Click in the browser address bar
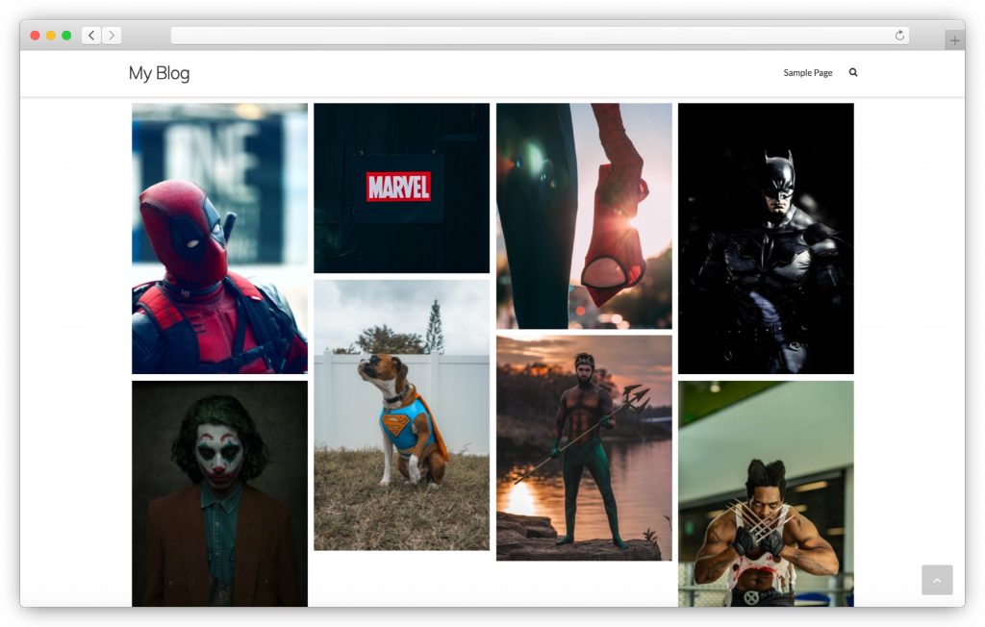This screenshot has height=627, width=985. (x=540, y=36)
